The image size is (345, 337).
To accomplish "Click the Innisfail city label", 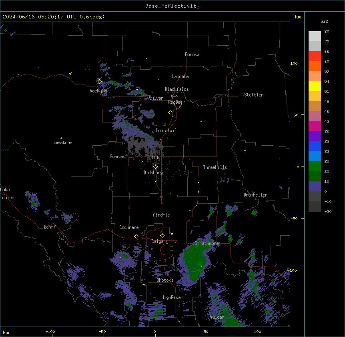I will pyautogui.click(x=166, y=130).
